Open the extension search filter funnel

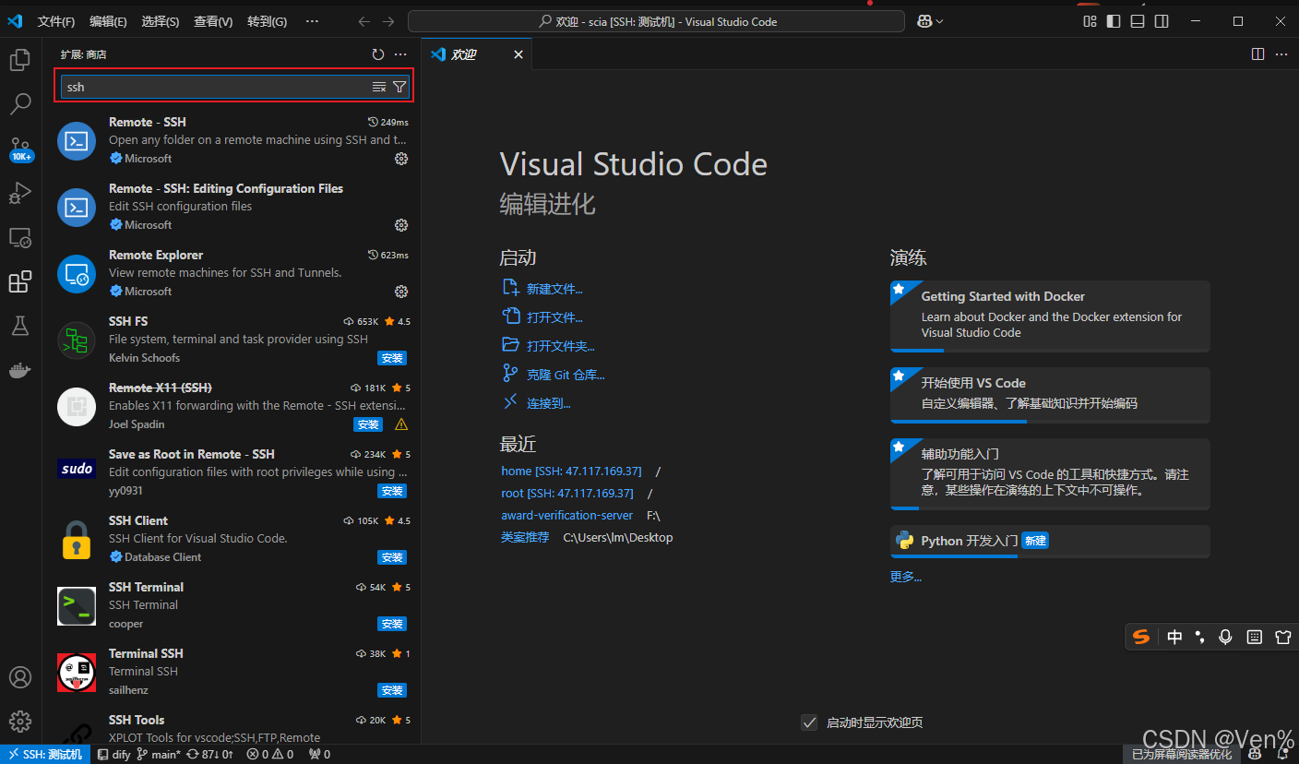(399, 87)
